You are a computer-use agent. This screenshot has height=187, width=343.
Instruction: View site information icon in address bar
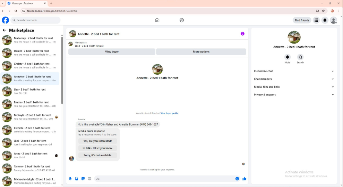(x=24, y=11)
